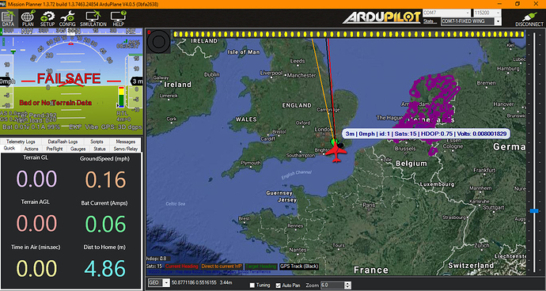The height and width of the screenshot is (291, 546).
Task: Open the Telemetry Logs tab
Action: (x=21, y=142)
